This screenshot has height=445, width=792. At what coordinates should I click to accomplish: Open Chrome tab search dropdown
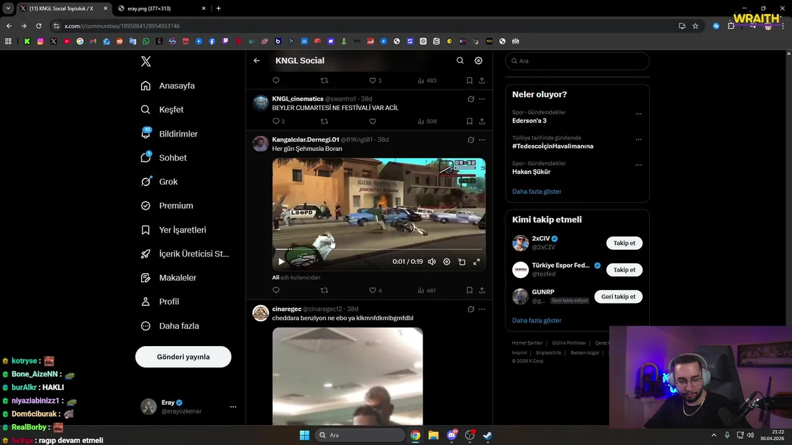coord(8,8)
